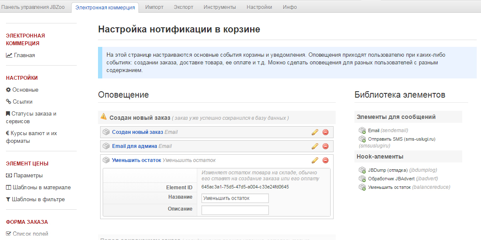Click the JBDump (отладка) hook element icon
The height and width of the screenshot is (240, 481).
coord(362,171)
